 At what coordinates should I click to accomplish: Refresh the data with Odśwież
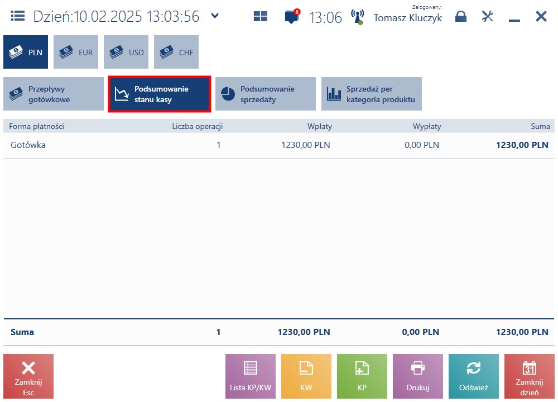[474, 376]
